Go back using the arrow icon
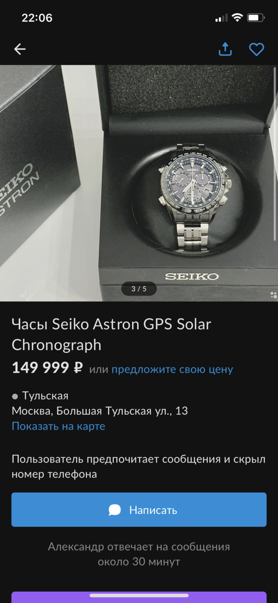This screenshot has height=603, width=278. 20,49
